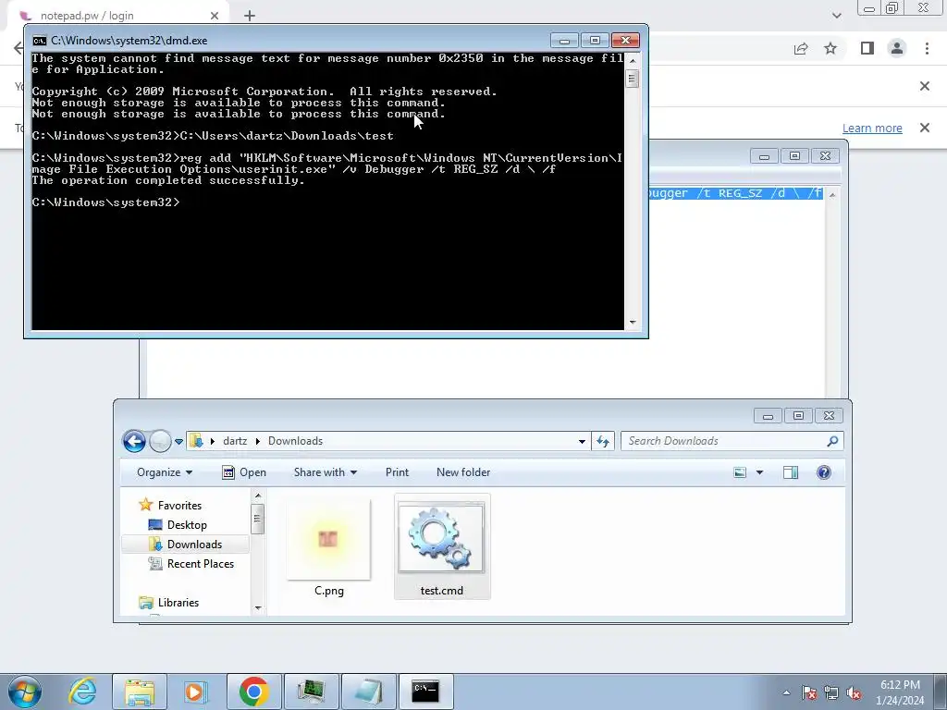
Task: Open a new Chrome tab with plus button
Action: 250,16
